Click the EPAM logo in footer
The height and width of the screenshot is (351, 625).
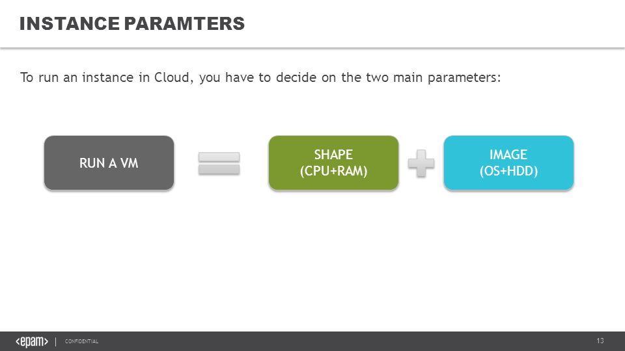click(32, 341)
